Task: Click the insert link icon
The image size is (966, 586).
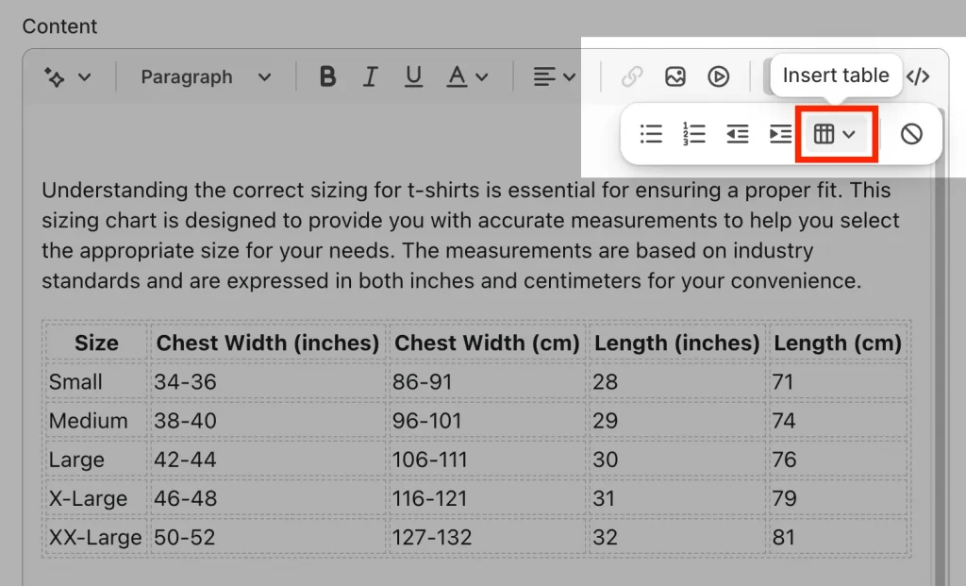Action: click(632, 77)
